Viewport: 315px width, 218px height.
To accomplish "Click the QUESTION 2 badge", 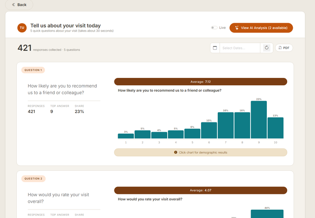I will click(33, 179).
